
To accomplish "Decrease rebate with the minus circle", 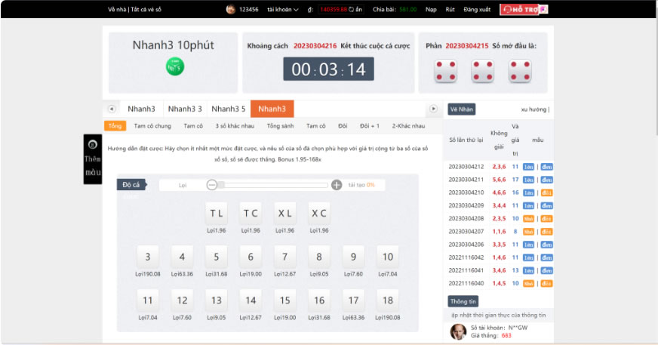I will (212, 185).
